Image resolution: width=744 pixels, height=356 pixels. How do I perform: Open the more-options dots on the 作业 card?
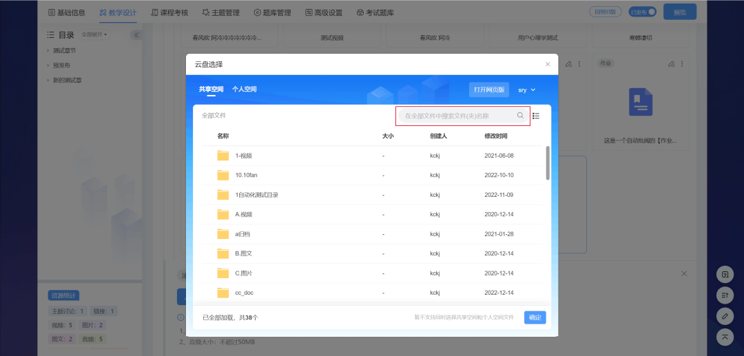(x=682, y=63)
